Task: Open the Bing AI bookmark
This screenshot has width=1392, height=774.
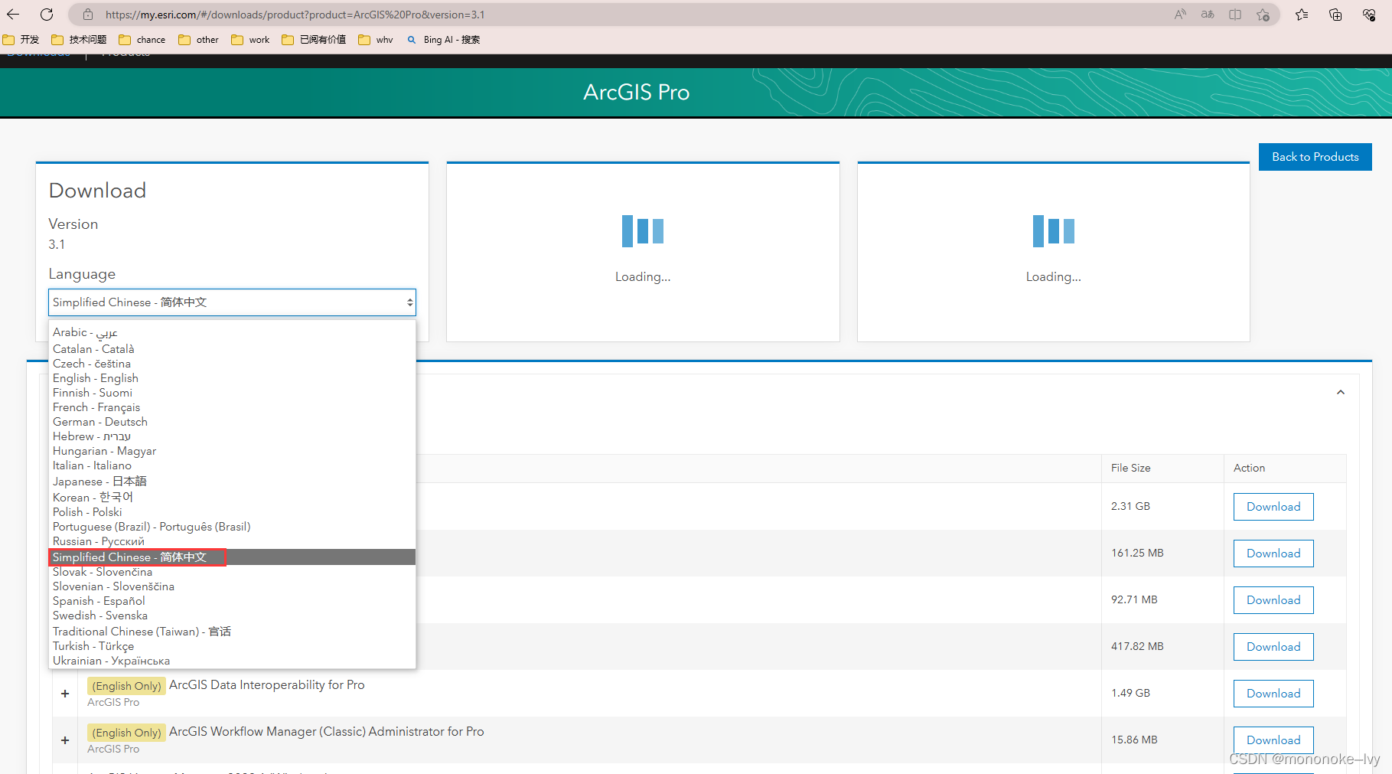Action: [444, 40]
